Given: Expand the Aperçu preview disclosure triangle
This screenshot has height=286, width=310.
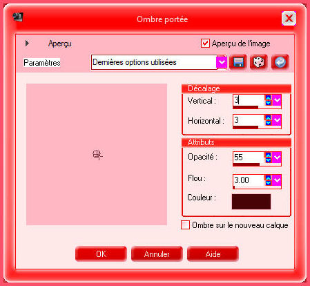Looking at the screenshot, I should tap(27, 44).
